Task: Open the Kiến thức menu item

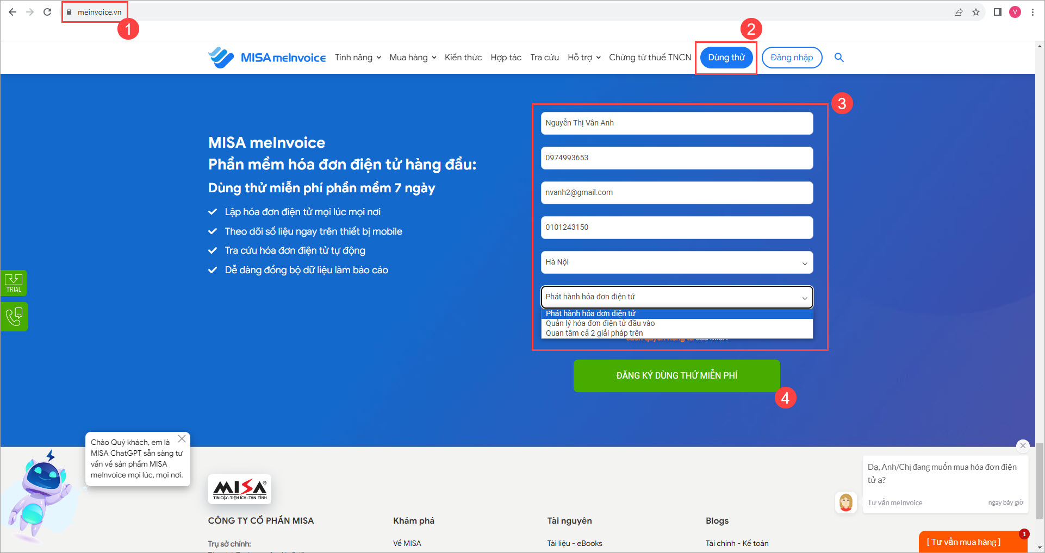Action: [x=463, y=58]
